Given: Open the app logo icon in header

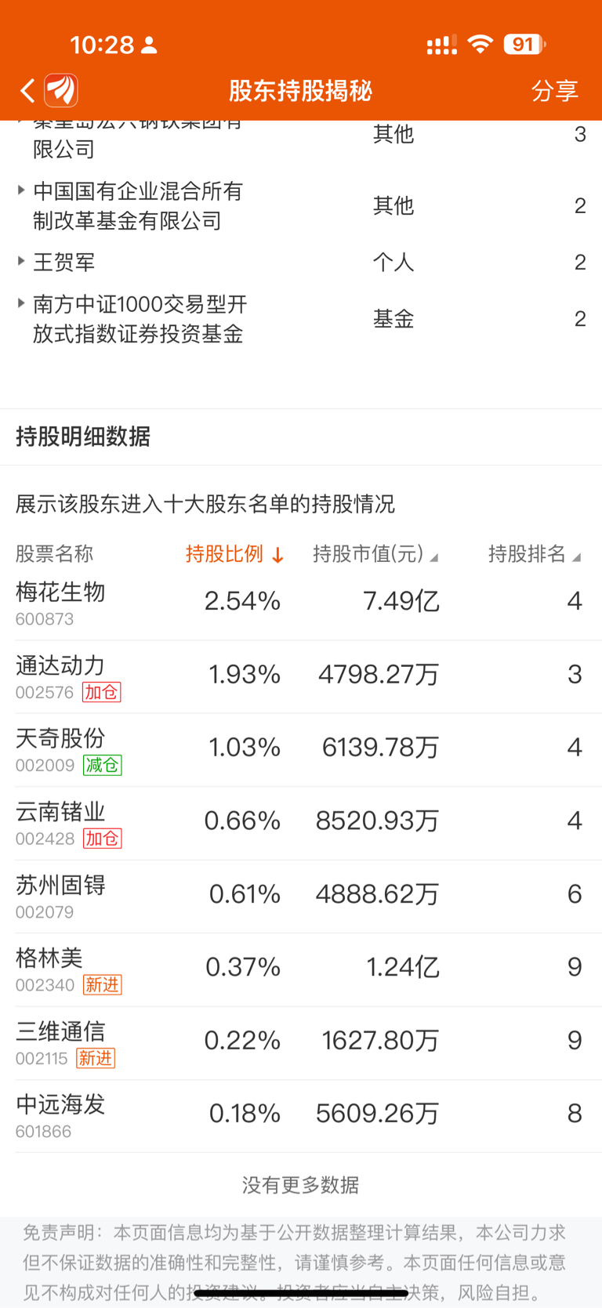Looking at the screenshot, I should point(61,91).
